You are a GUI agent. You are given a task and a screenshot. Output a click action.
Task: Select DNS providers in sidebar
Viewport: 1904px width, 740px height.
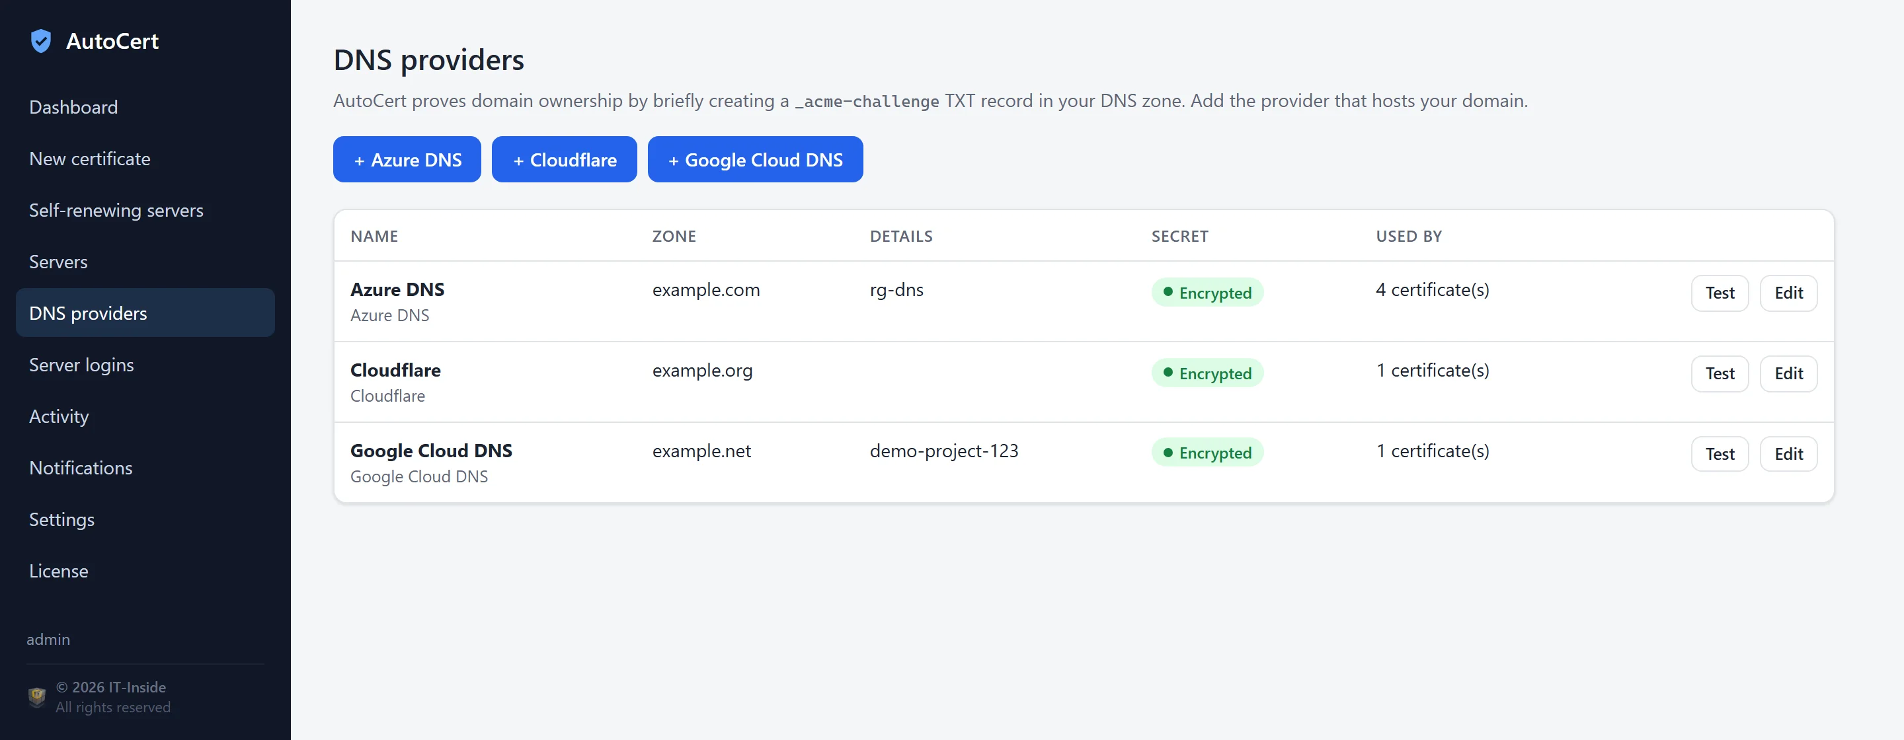pos(145,313)
